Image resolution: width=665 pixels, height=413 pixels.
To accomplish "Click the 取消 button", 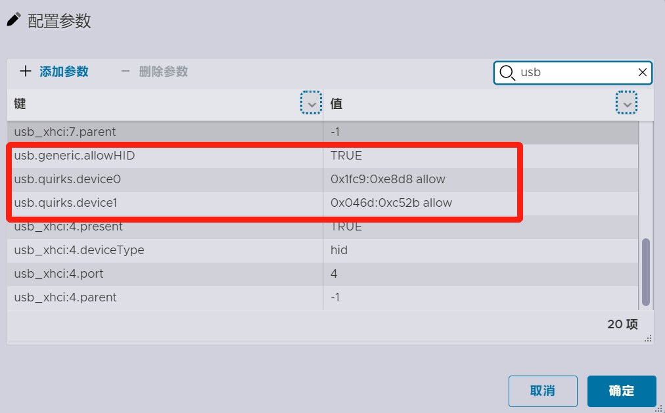I will pyautogui.click(x=543, y=391).
